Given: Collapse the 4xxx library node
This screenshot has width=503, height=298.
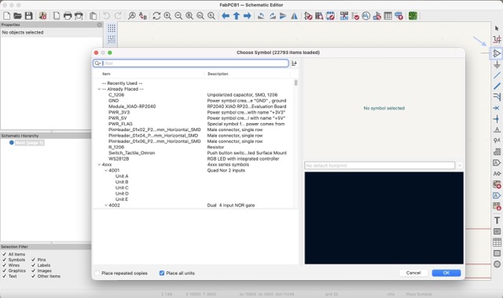Looking at the screenshot, I should (99, 165).
